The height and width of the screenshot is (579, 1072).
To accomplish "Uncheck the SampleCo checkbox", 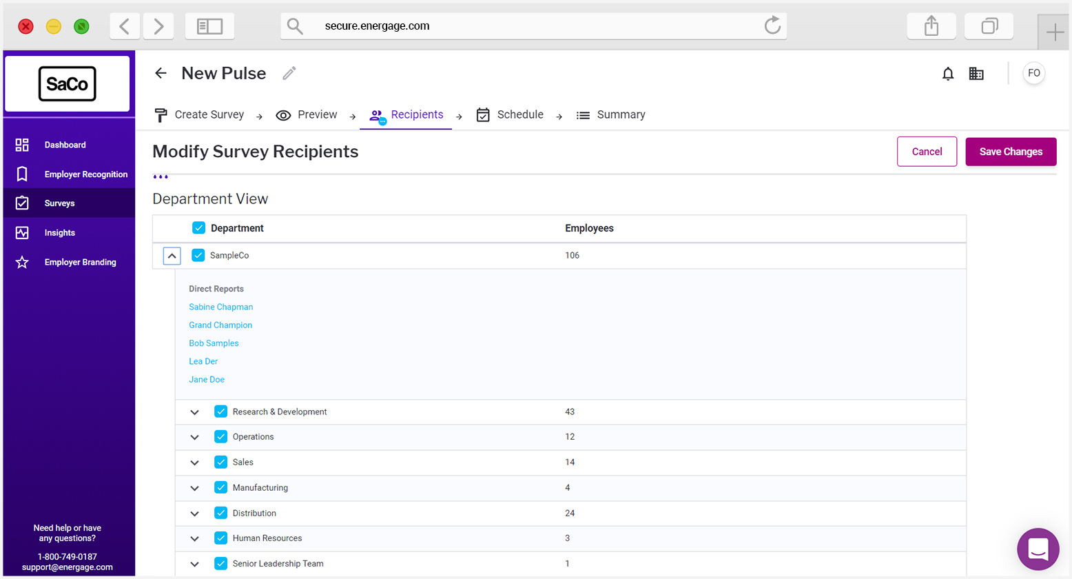I will point(198,255).
